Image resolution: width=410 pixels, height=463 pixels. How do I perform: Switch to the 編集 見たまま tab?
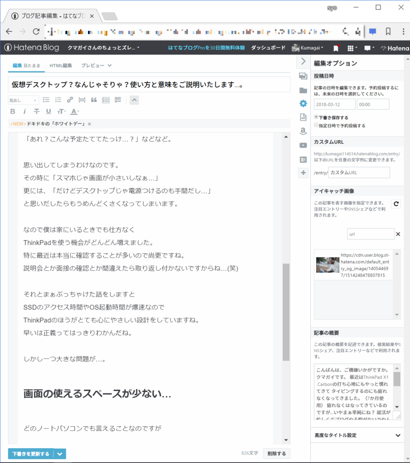tap(26, 66)
